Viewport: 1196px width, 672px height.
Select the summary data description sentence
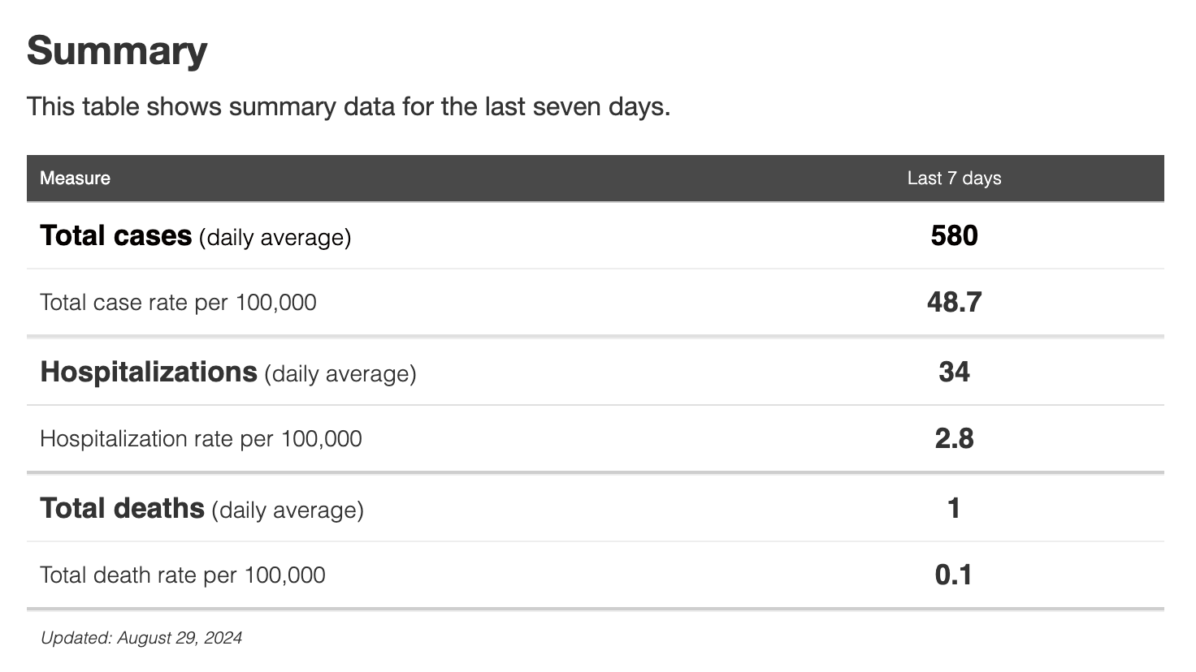348,106
